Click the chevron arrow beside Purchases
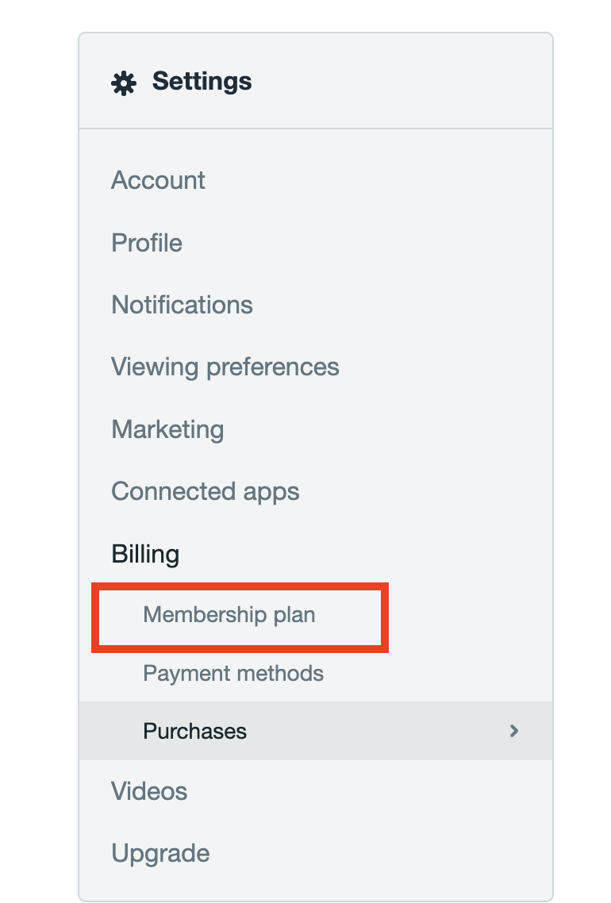This screenshot has height=903, width=611. (x=514, y=731)
